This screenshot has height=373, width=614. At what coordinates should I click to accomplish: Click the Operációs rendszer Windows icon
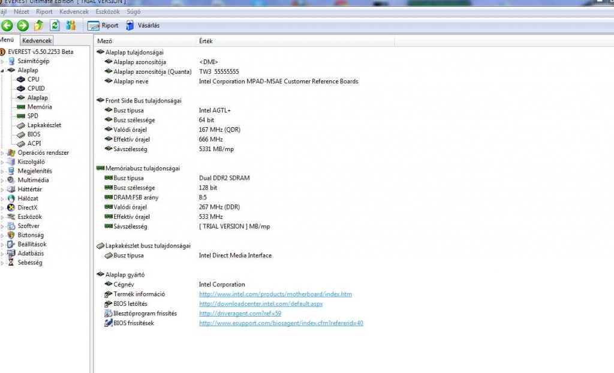tap(11, 153)
